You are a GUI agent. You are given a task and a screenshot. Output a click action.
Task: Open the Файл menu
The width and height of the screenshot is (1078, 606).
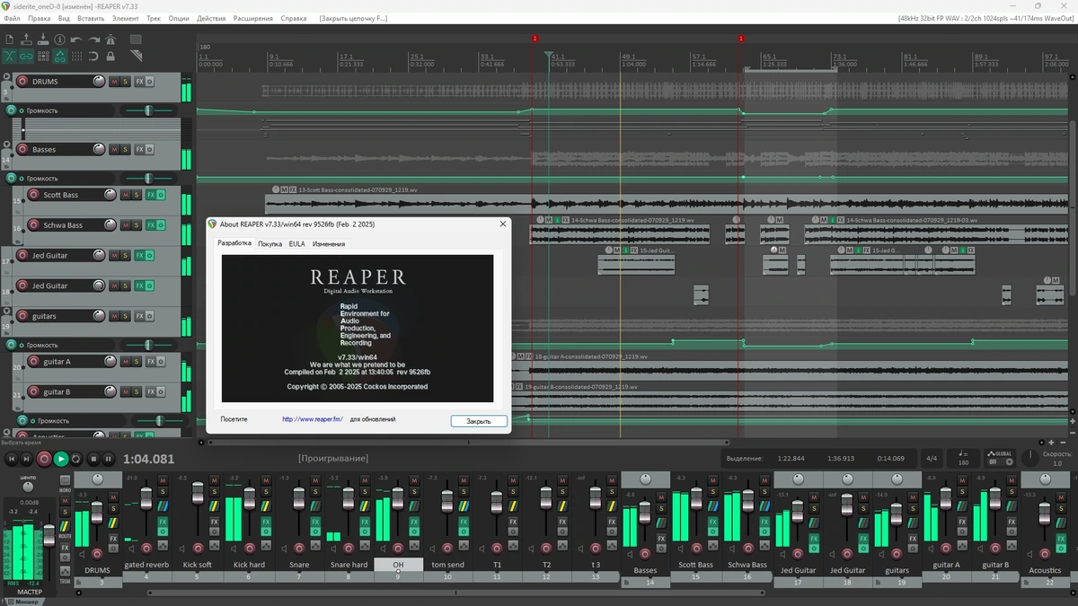[12, 18]
